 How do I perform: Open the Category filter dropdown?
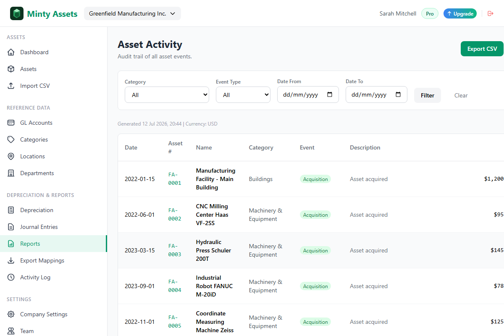pyautogui.click(x=167, y=94)
